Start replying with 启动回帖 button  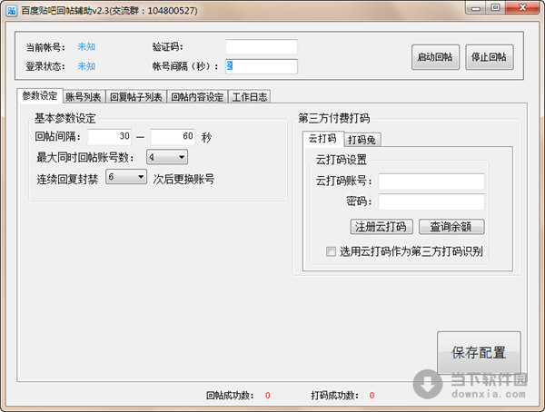click(435, 57)
